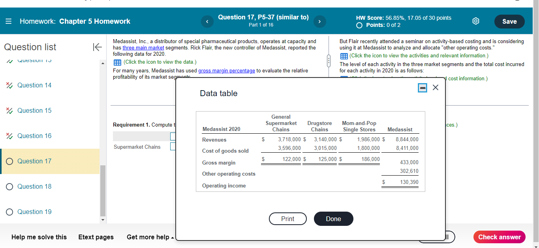Click the Check answer button

tap(500, 237)
